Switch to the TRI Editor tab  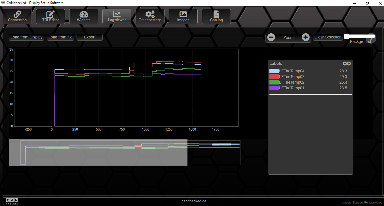(50, 16)
